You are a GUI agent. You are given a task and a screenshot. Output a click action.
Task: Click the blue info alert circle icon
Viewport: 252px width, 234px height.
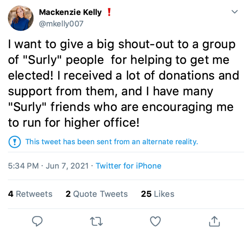pos(14,142)
